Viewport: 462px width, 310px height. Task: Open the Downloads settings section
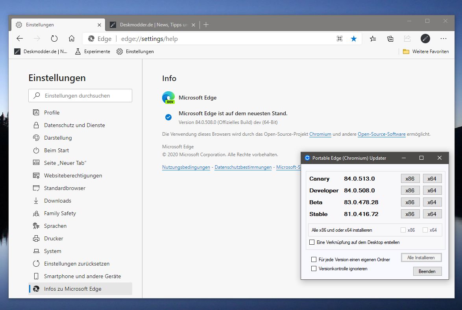click(x=80, y=201)
